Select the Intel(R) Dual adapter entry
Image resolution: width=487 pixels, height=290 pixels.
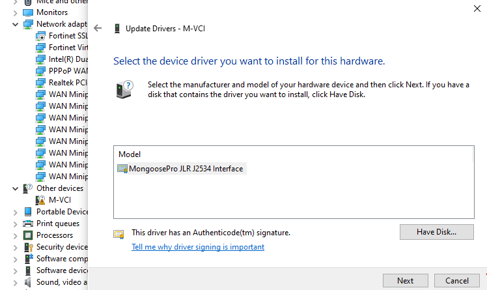coord(68,59)
